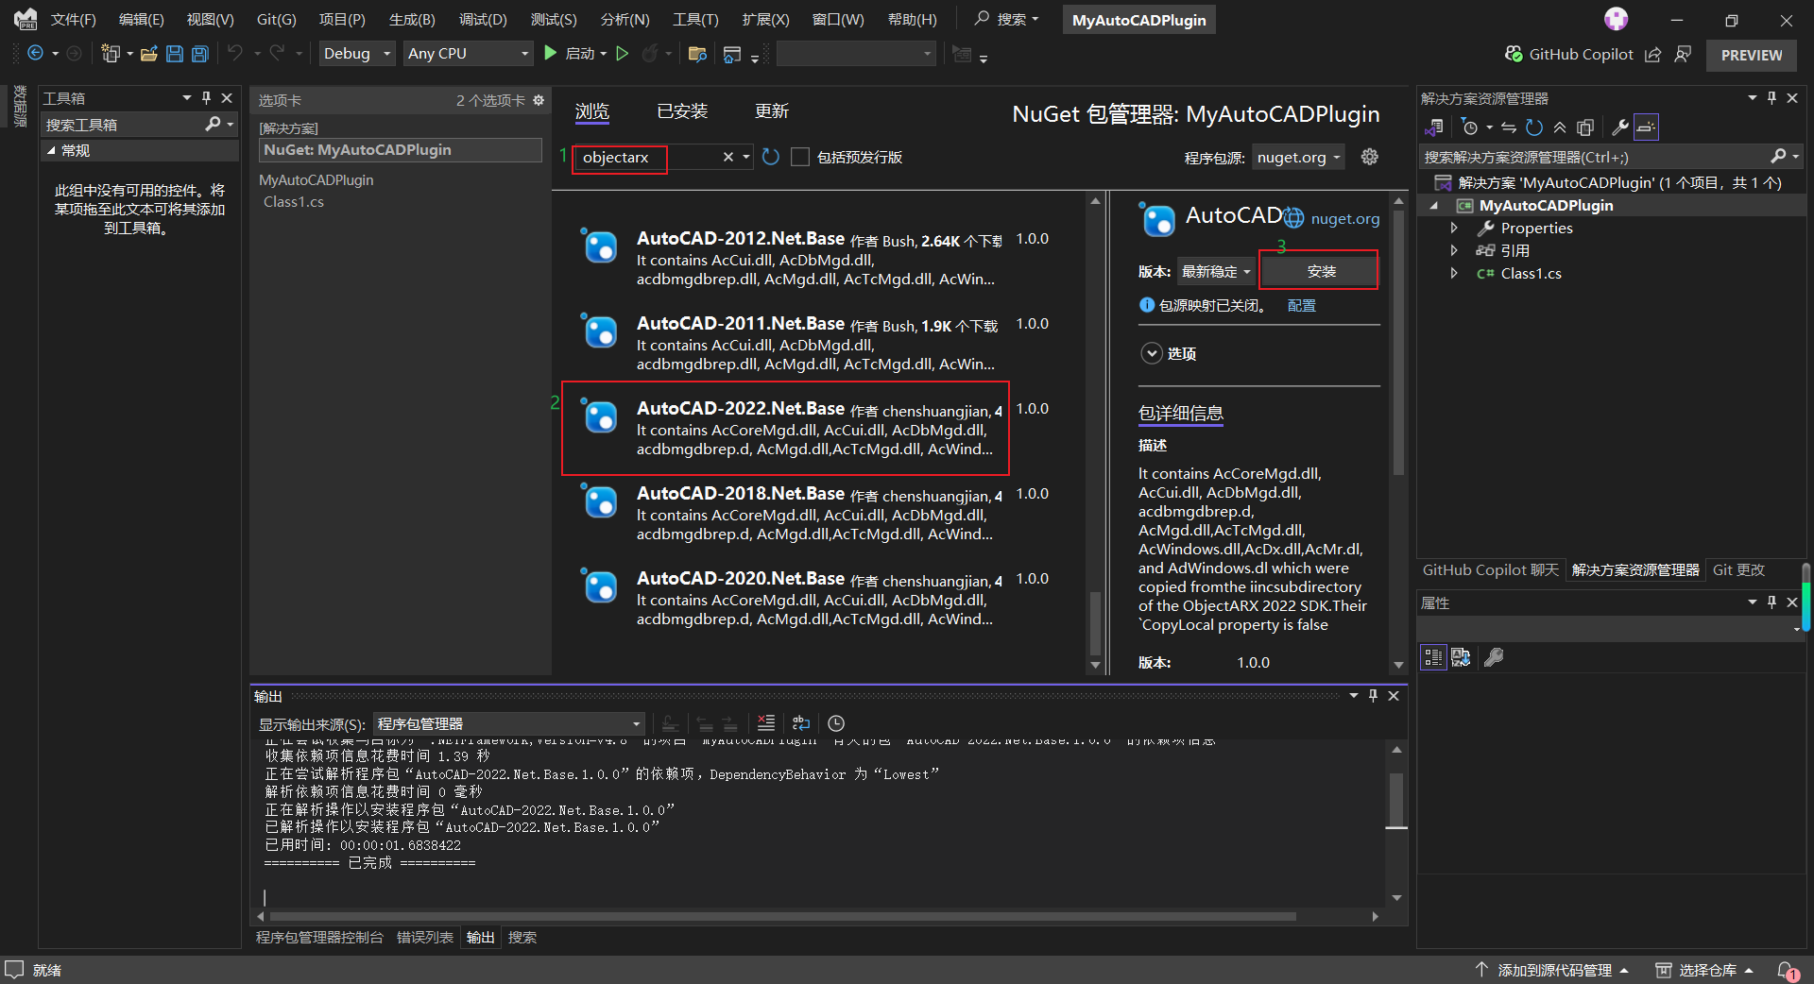Pin the output panel

(1373, 696)
